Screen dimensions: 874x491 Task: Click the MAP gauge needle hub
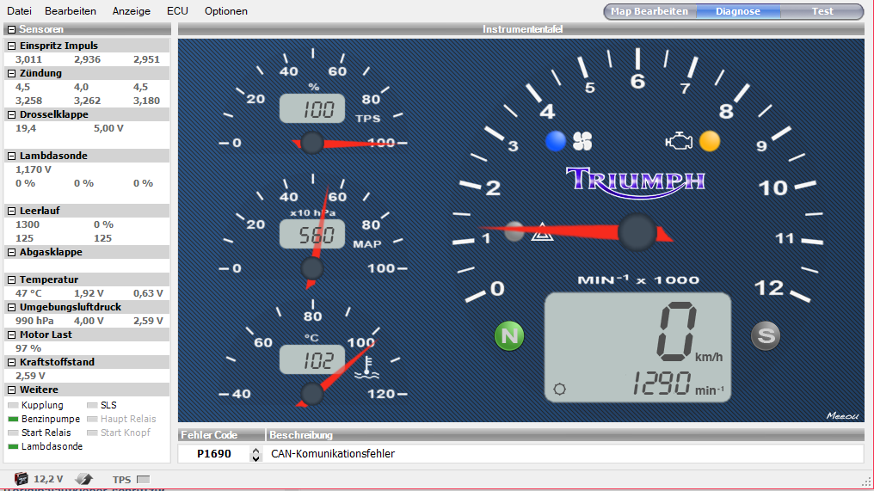(x=312, y=268)
